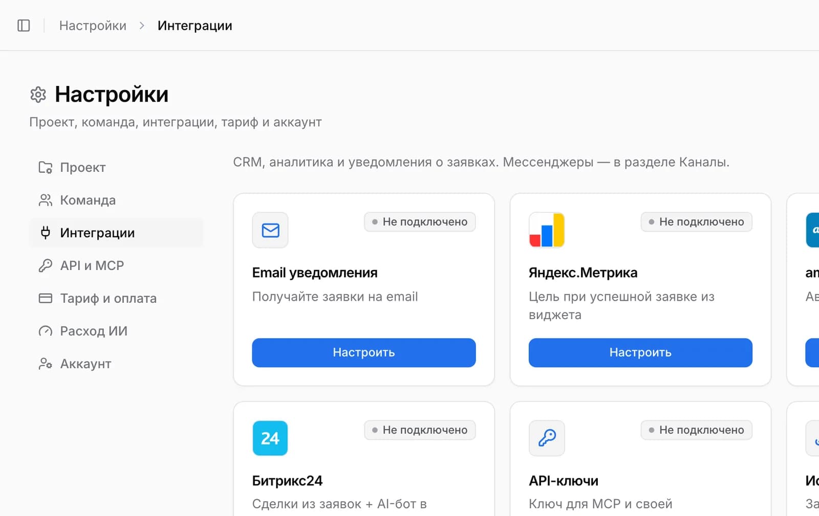This screenshot has width=819, height=516.
Task: Go to Тариф и оплата section
Action: click(116, 298)
